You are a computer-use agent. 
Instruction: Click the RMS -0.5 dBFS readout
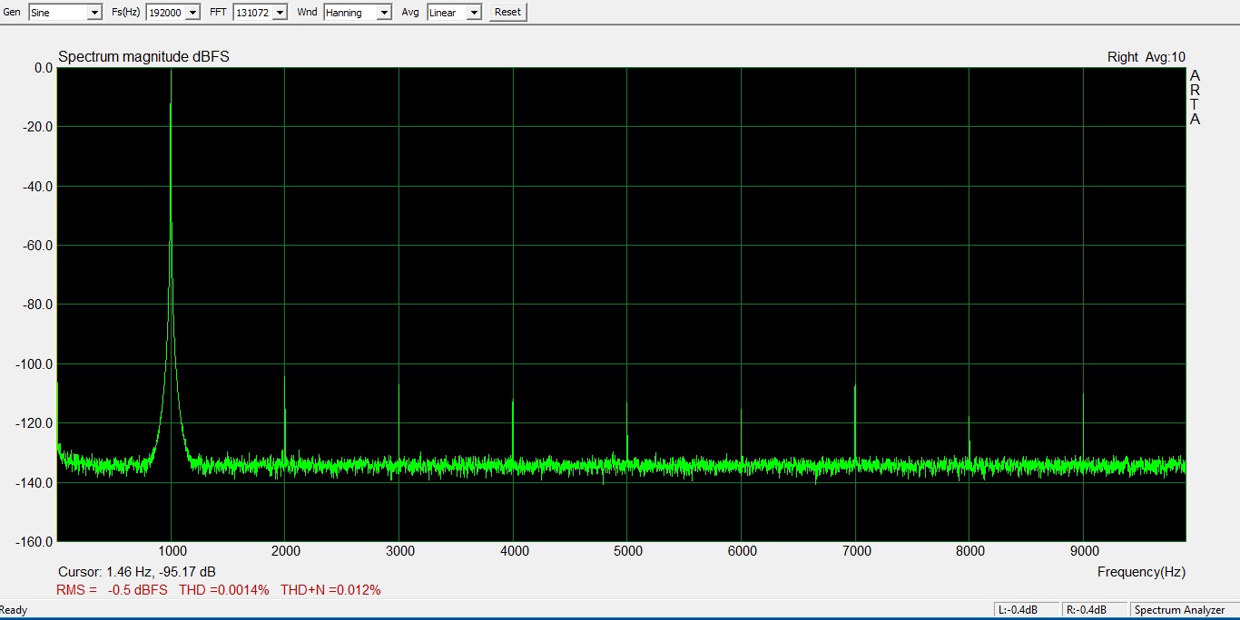[x=112, y=590]
